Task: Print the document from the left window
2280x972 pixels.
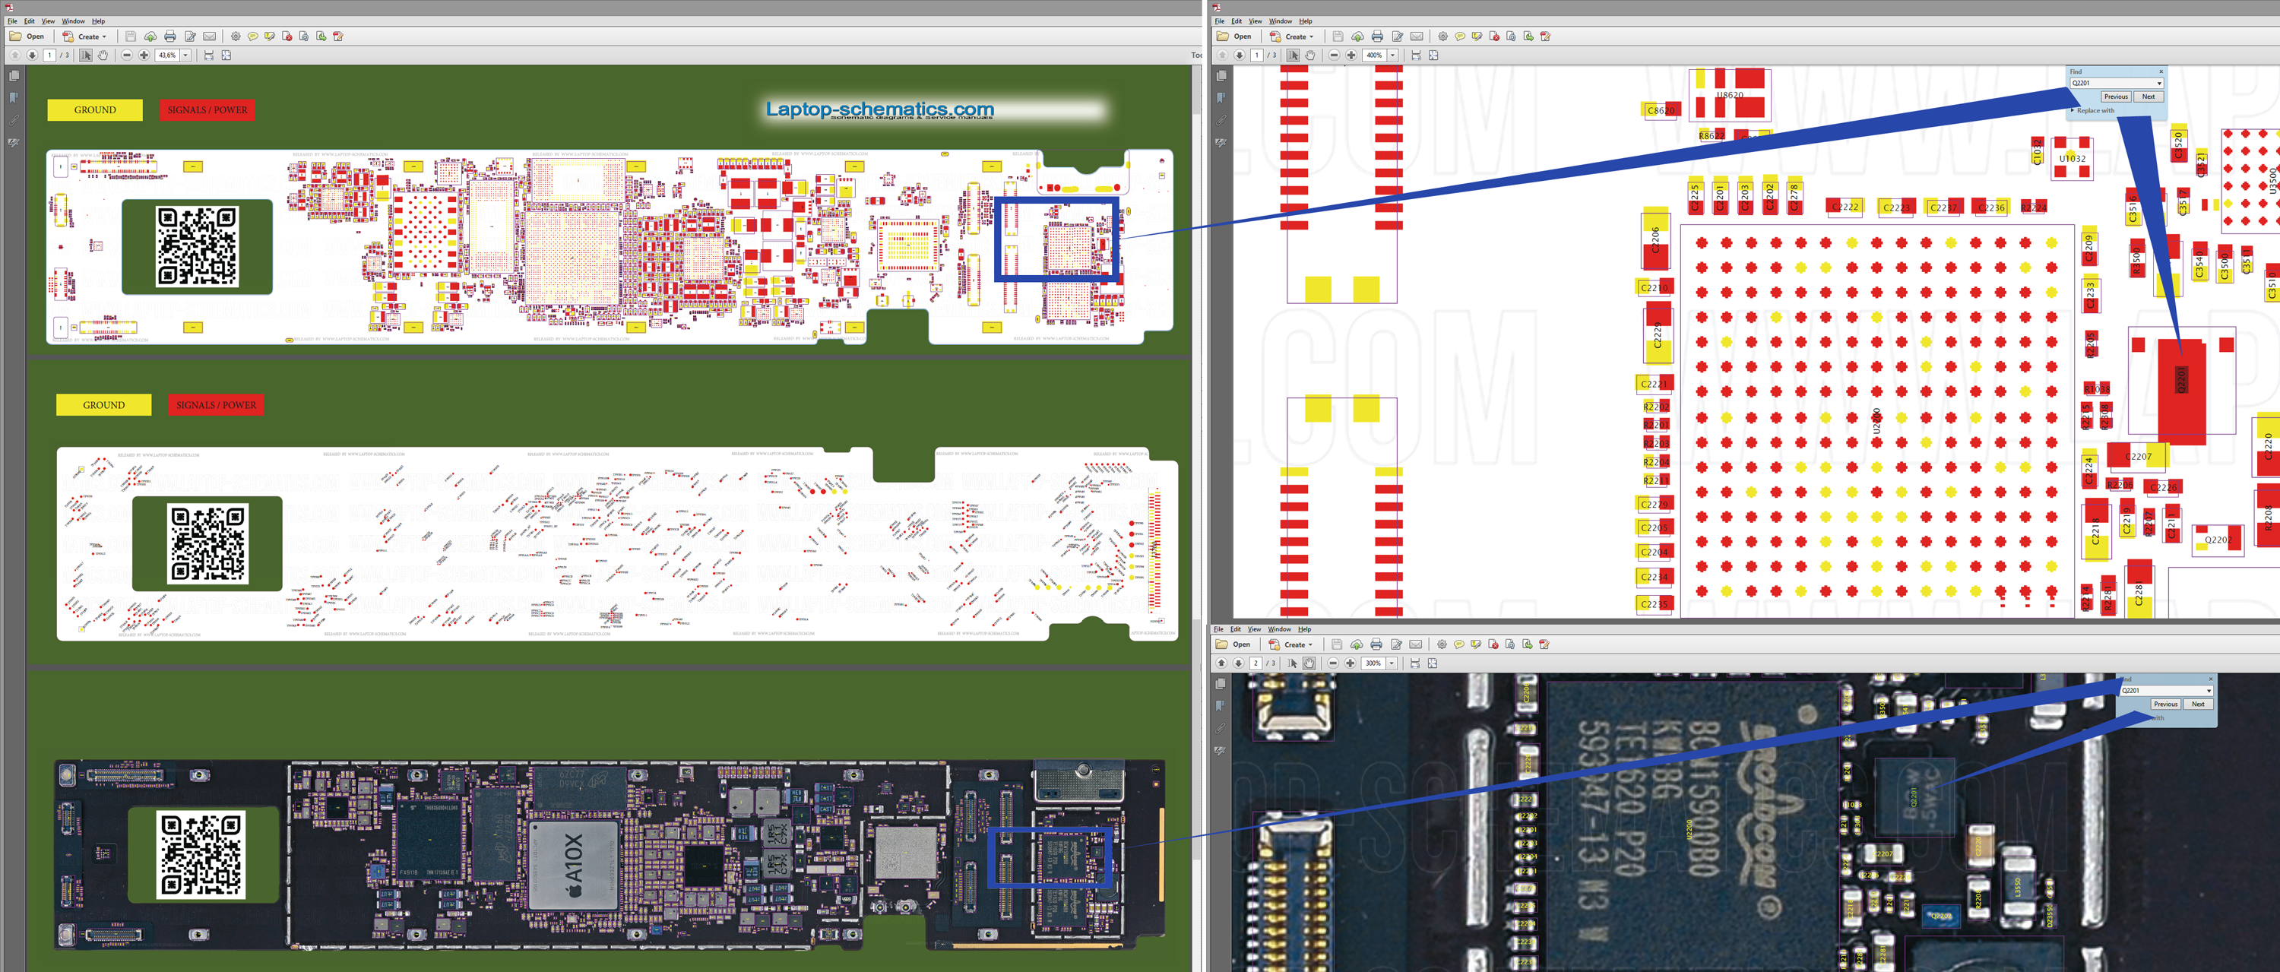Action: (x=170, y=36)
